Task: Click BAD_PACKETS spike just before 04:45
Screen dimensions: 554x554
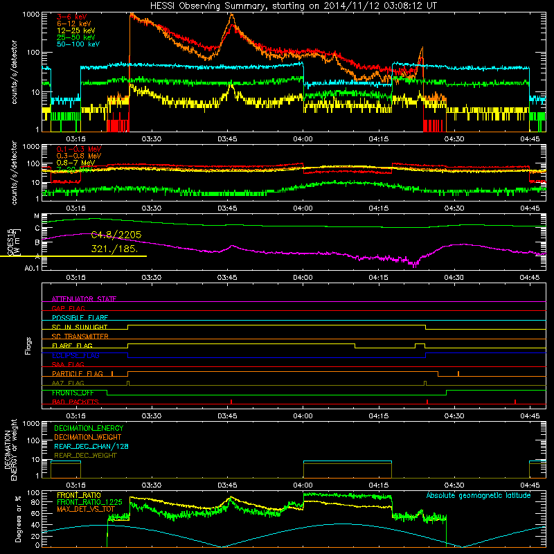Action: (515, 402)
